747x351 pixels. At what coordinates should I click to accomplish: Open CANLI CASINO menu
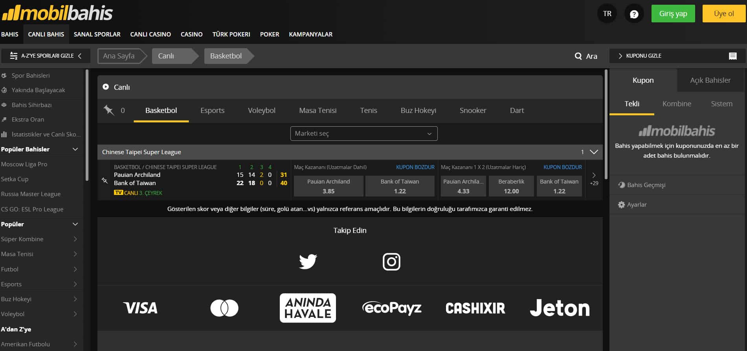[x=151, y=34]
